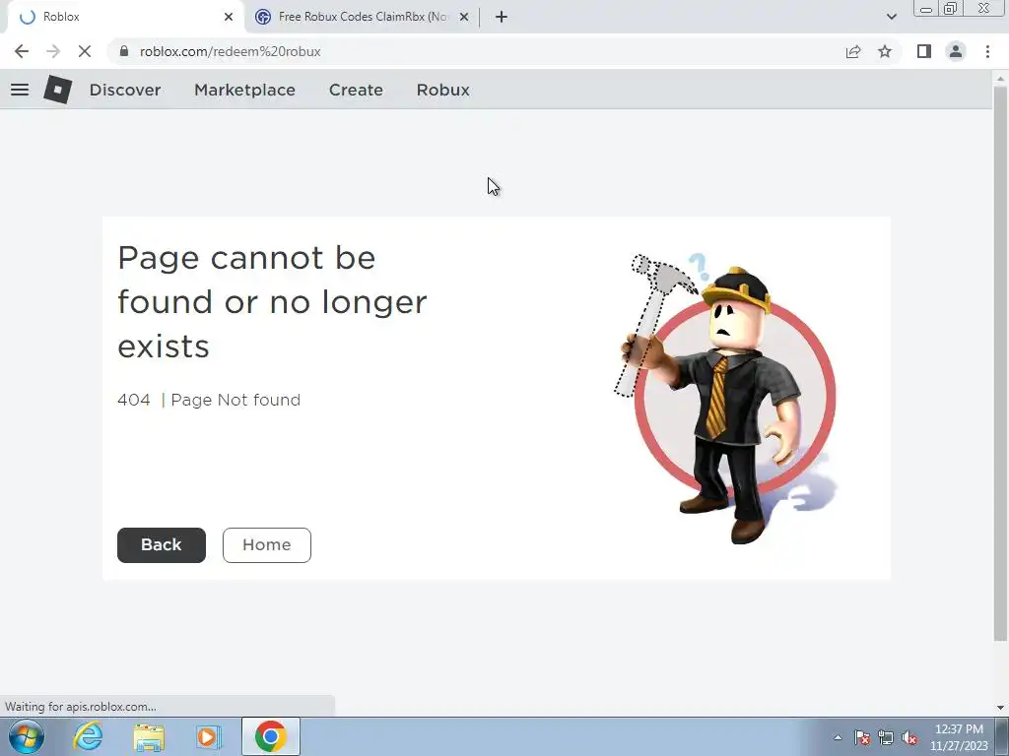Viewport: 1009px width, 756px height.
Task: Click the 404 Page Not found text
Action: pos(209,400)
